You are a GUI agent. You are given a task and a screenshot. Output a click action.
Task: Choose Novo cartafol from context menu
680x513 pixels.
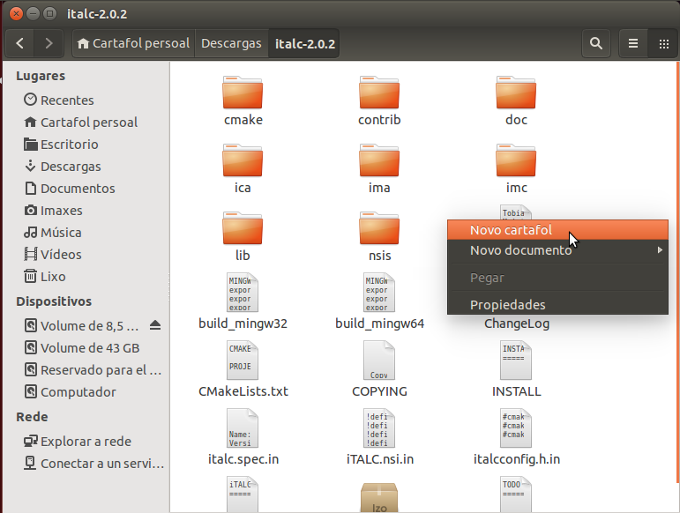tap(557, 230)
